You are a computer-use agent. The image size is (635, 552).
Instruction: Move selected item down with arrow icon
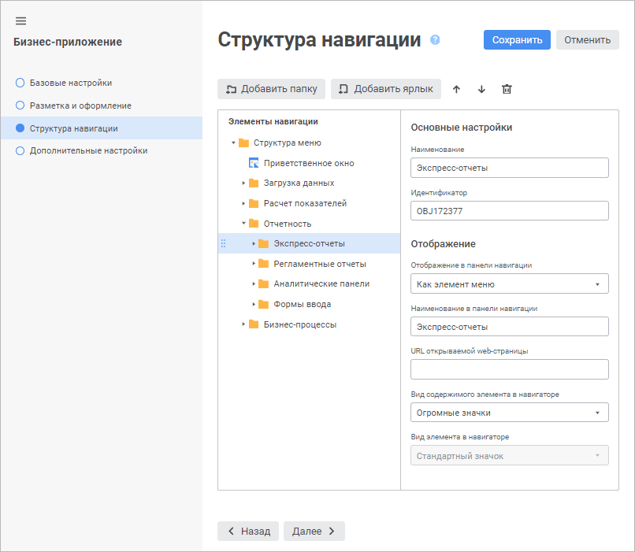[481, 89]
